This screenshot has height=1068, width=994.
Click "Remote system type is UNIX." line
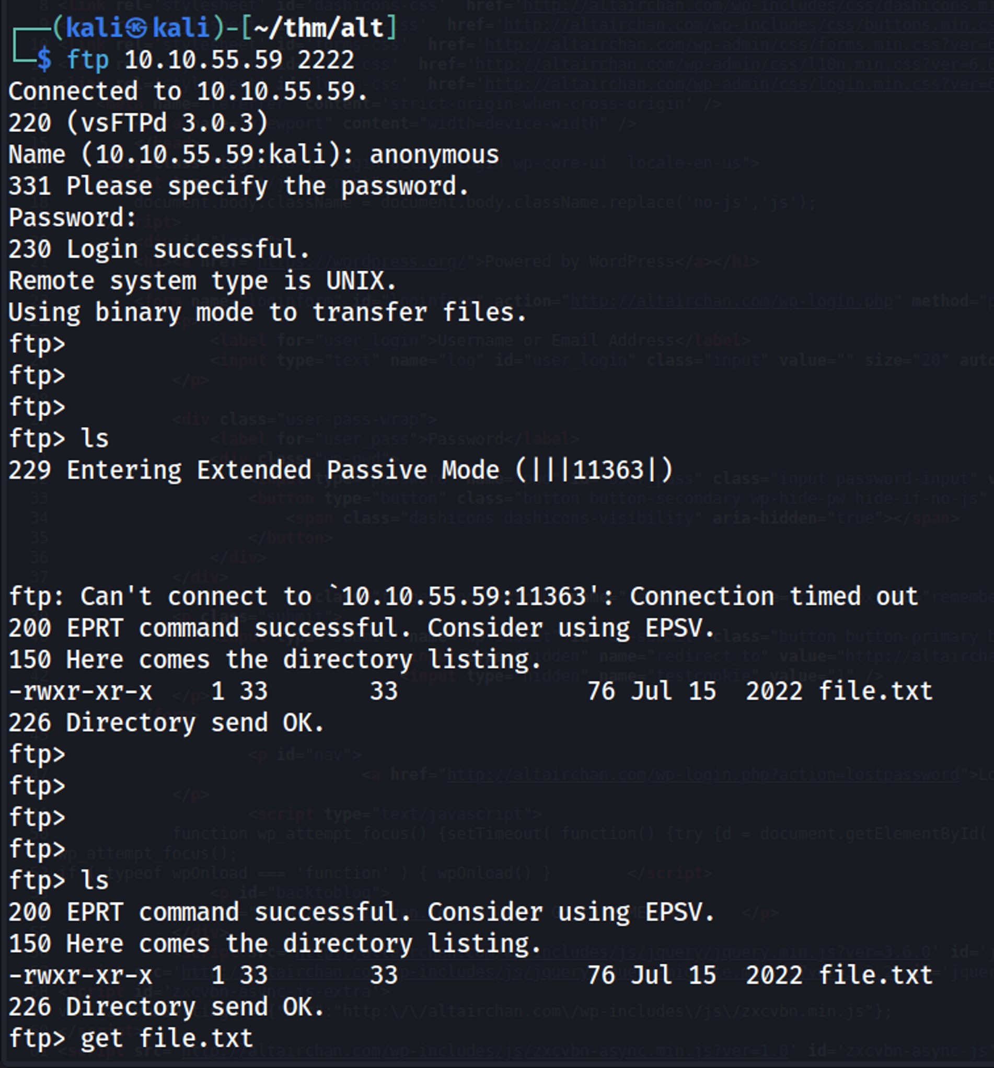coord(202,281)
